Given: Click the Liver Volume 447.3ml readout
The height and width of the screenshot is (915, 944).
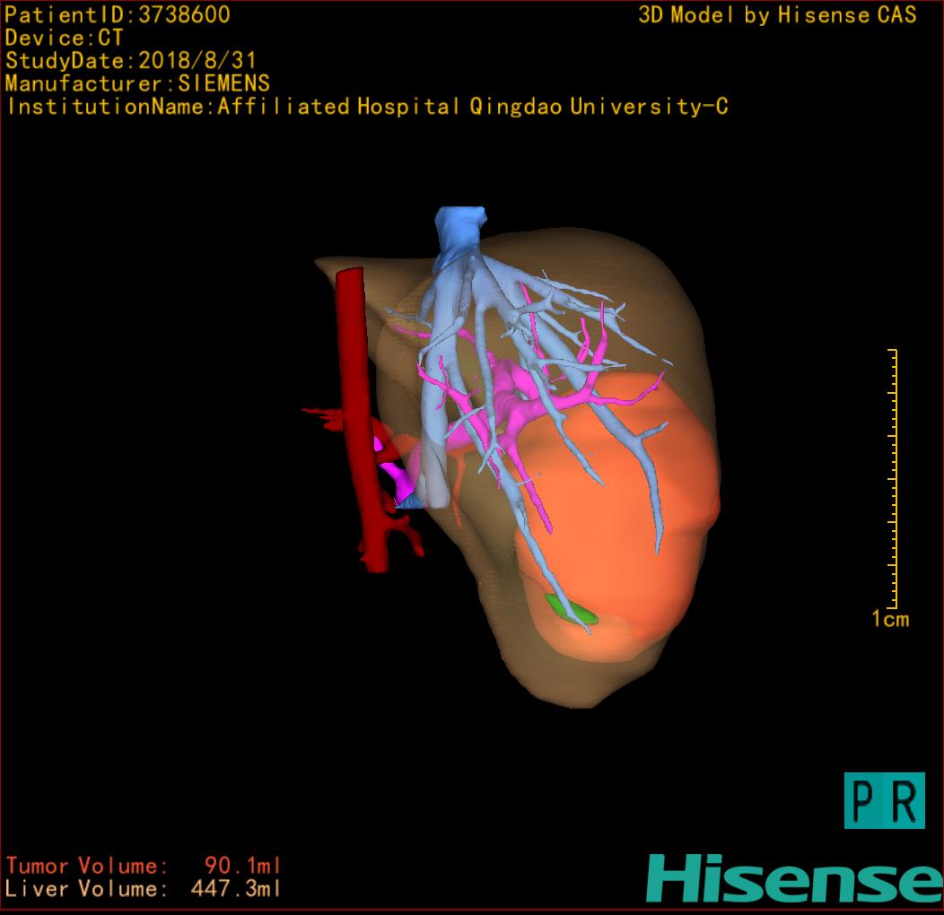Looking at the screenshot, I should [144, 889].
